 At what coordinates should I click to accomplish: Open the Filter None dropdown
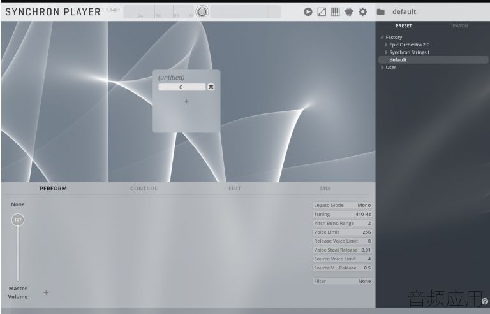click(342, 281)
